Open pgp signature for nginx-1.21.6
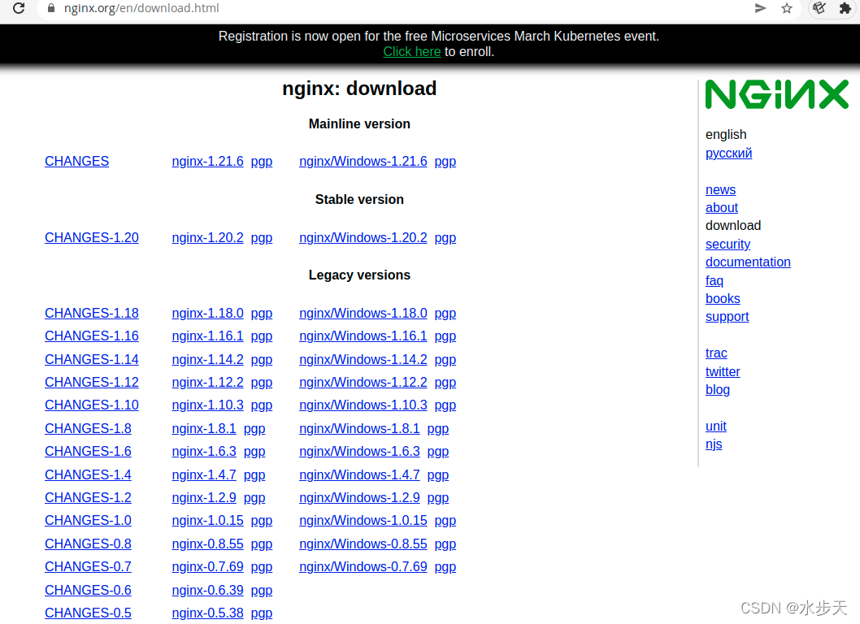 point(262,162)
